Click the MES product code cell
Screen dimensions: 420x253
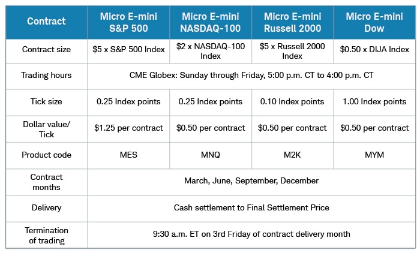(128, 155)
